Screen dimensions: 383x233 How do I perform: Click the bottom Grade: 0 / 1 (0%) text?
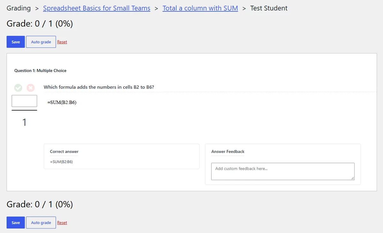40,204
